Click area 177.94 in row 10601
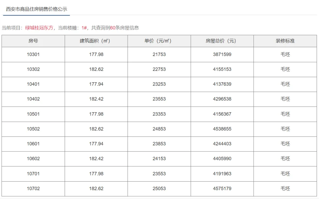 click(x=96, y=144)
